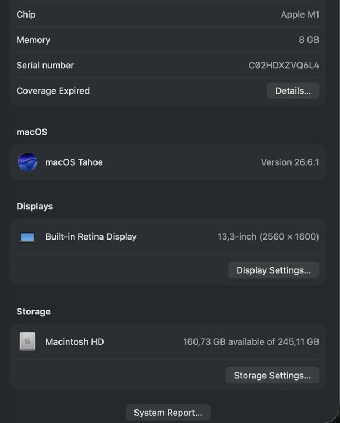This screenshot has width=340, height=423.
Task: Click the Serial number label
Action: (x=45, y=66)
